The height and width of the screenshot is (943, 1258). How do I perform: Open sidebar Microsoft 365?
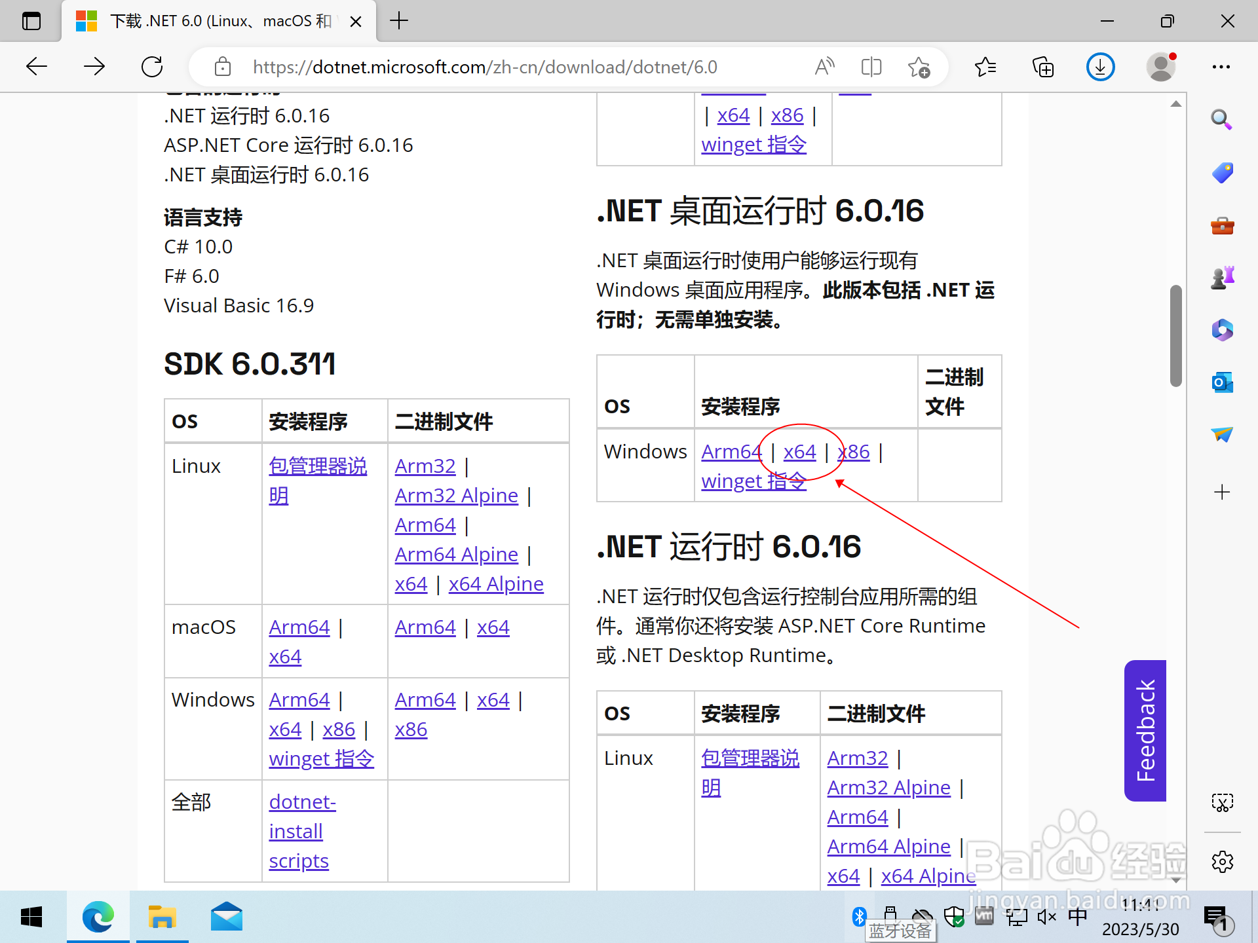point(1222,329)
